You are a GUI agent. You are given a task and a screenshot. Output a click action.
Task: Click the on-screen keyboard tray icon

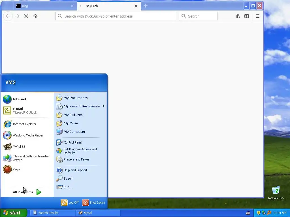[x=248, y=213]
